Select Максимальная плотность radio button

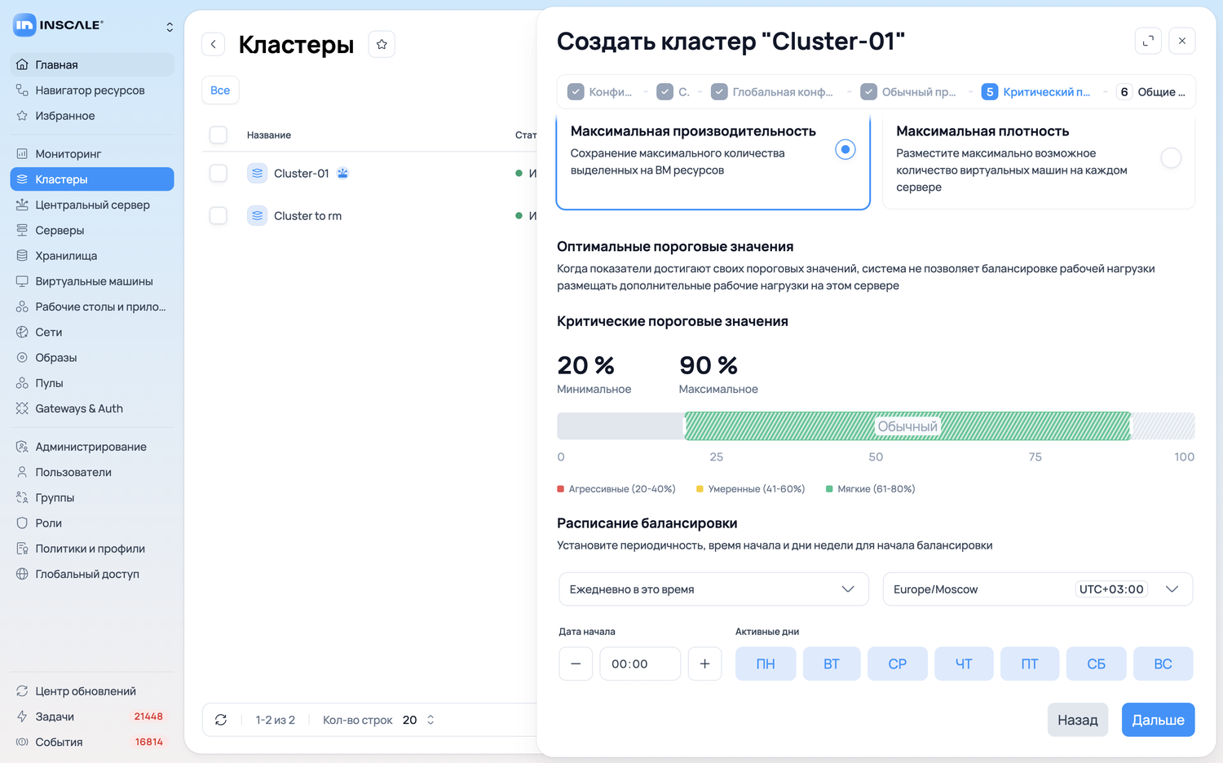(1171, 158)
